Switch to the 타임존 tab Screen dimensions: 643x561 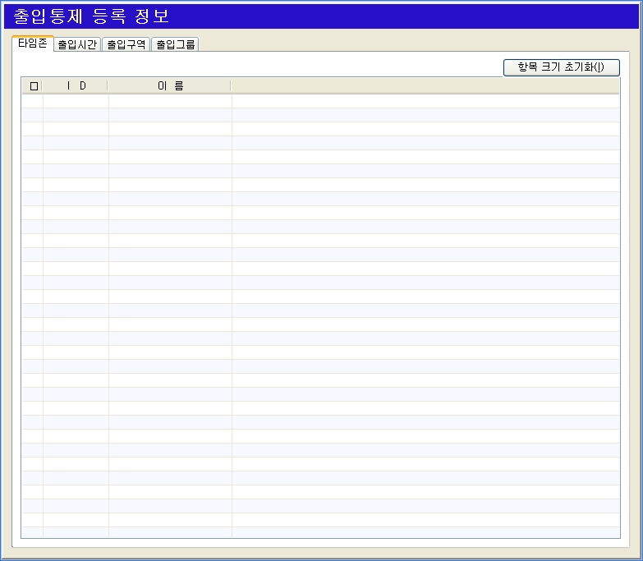click(x=33, y=44)
